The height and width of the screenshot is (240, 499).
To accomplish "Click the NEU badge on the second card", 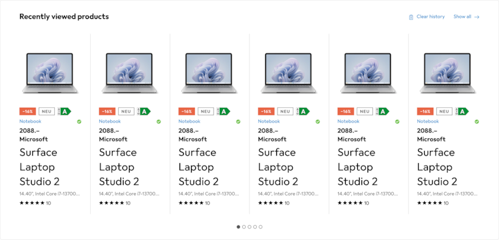I will tap(126, 111).
